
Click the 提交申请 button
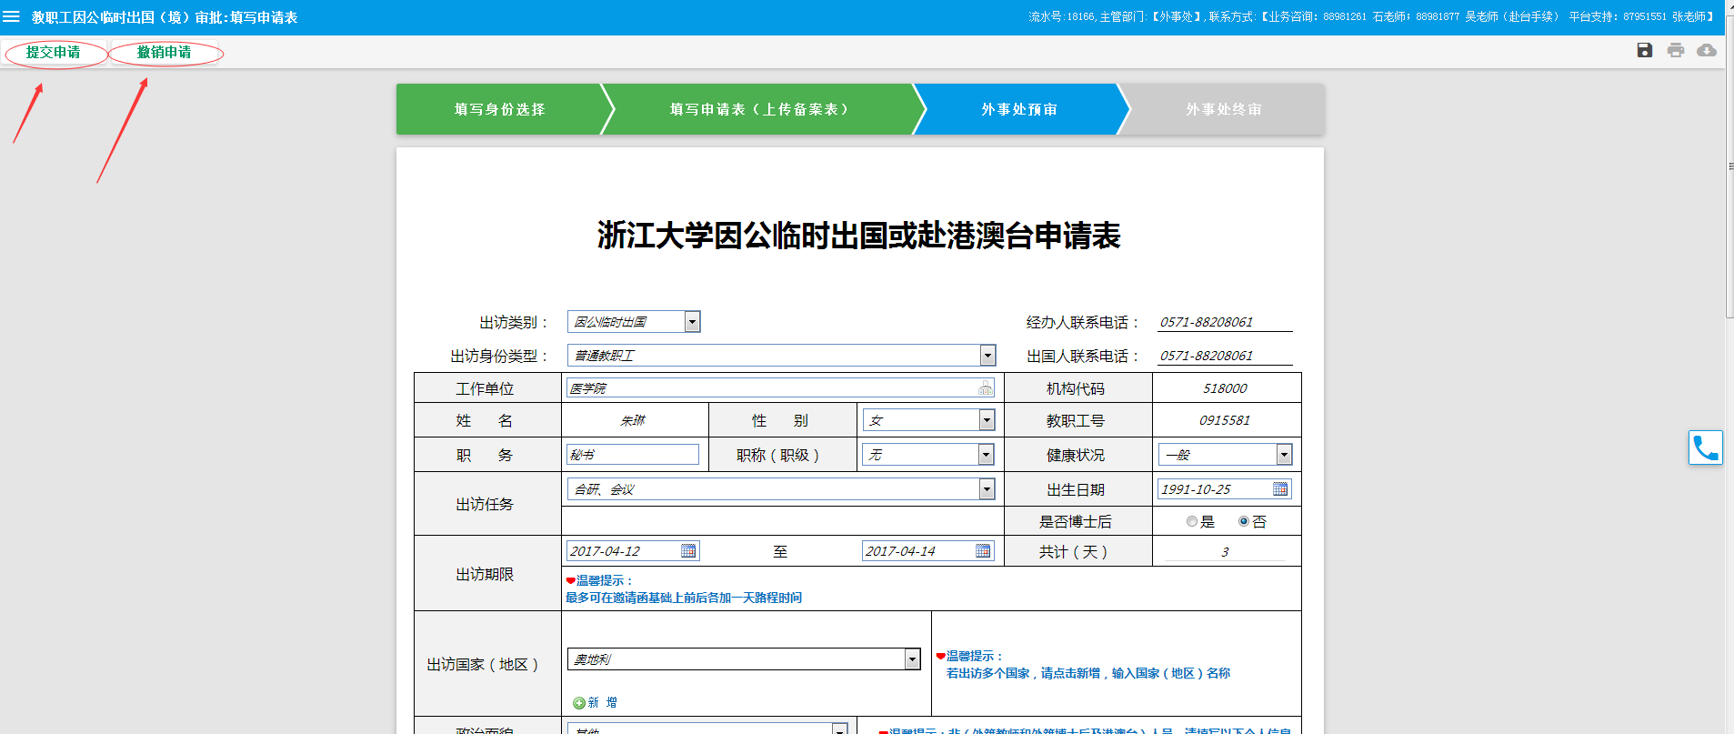[54, 53]
